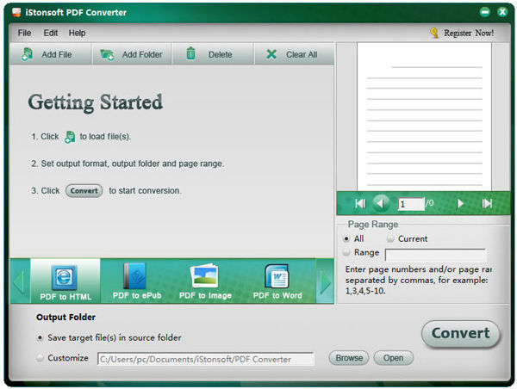Image resolution: width=517 pixels, height=389 pixels.
Task: Select the PDF to ePub format
Action: (x=137, y=281)
